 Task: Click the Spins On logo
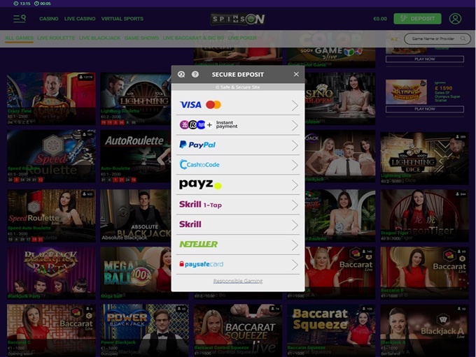(238, 19)
